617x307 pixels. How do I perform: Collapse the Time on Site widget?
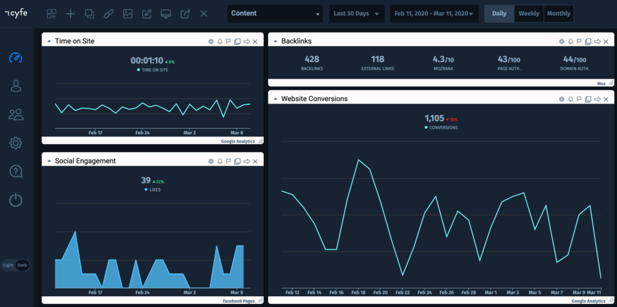click(x=49, y=42)
